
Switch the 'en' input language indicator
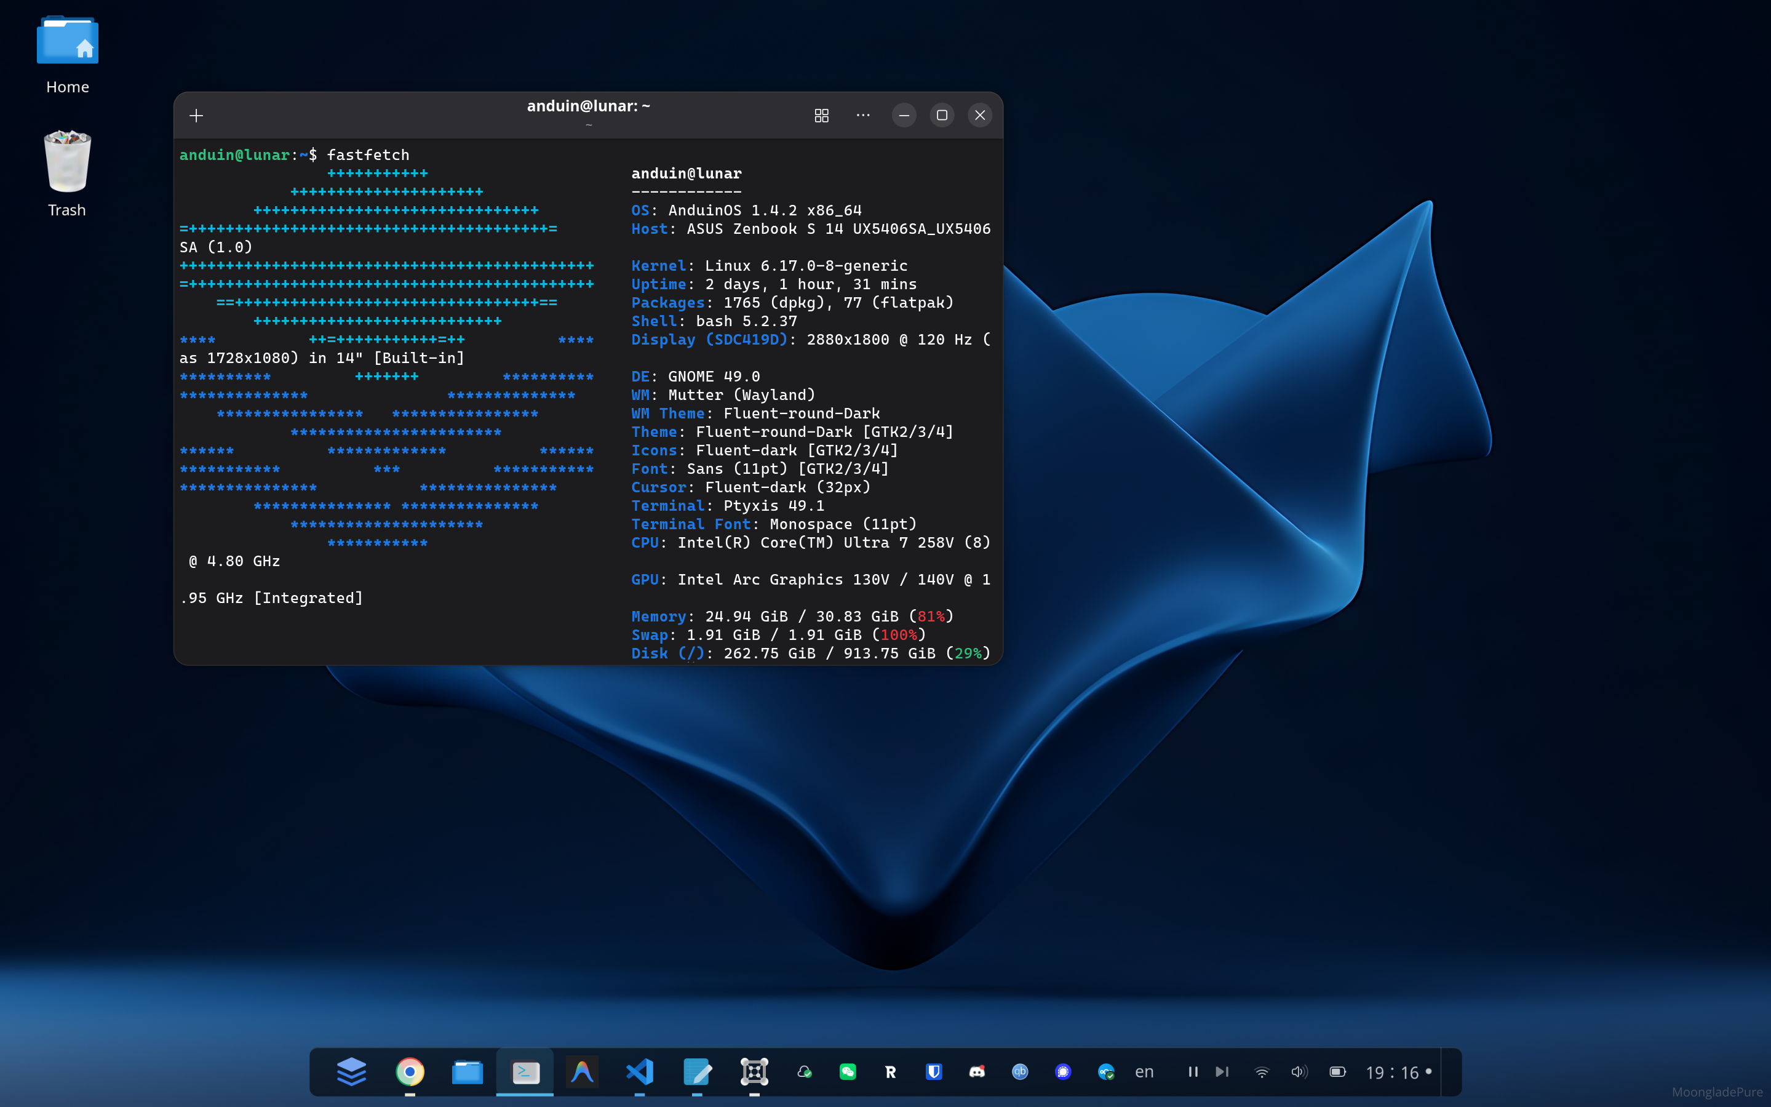tap(1144, 1072)
